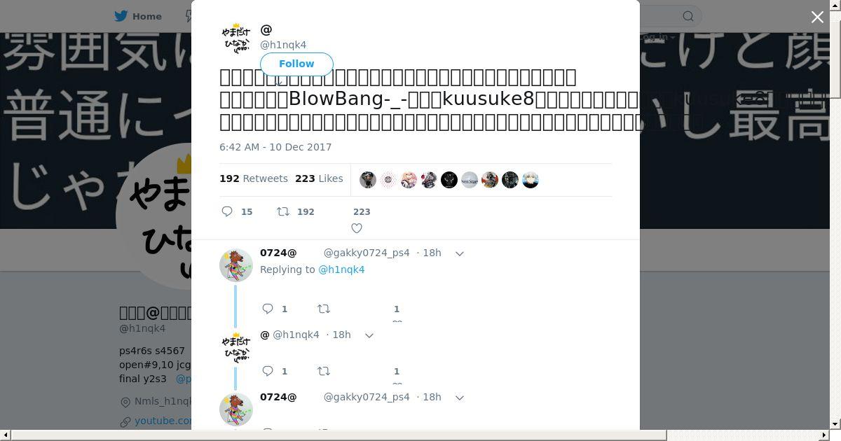Screen dimensions: 841x441
Task: Open the 192 Retweets list
Action: click(254, 178)
